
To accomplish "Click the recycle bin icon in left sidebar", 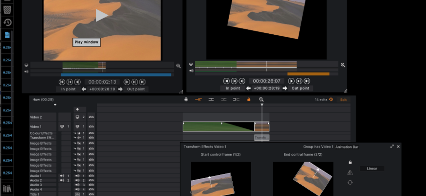I will coord(7,9).
